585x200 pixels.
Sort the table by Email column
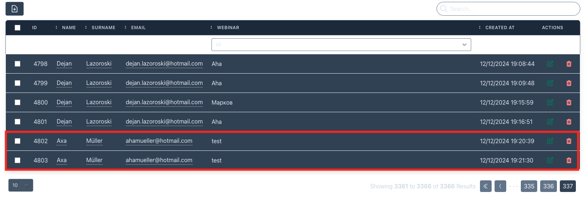[x=138, y=28]
